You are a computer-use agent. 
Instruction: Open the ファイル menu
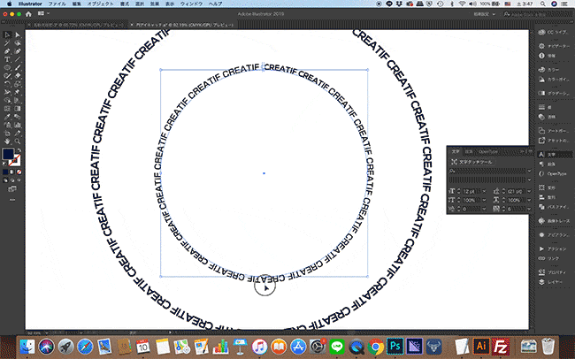pyautogui.click(x=57, y=4)
